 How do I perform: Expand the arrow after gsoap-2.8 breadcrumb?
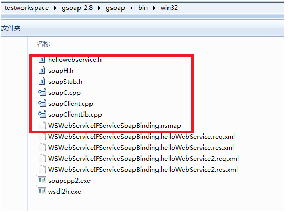tap(99, 8)
